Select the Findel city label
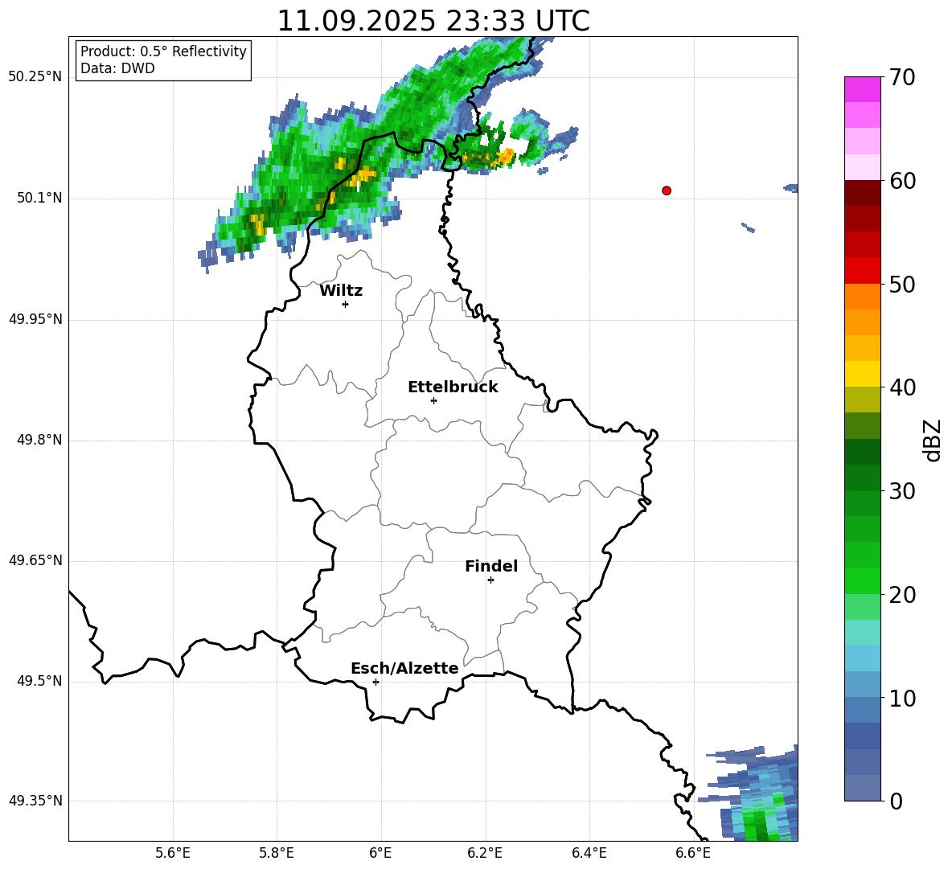 pos(491,566)
